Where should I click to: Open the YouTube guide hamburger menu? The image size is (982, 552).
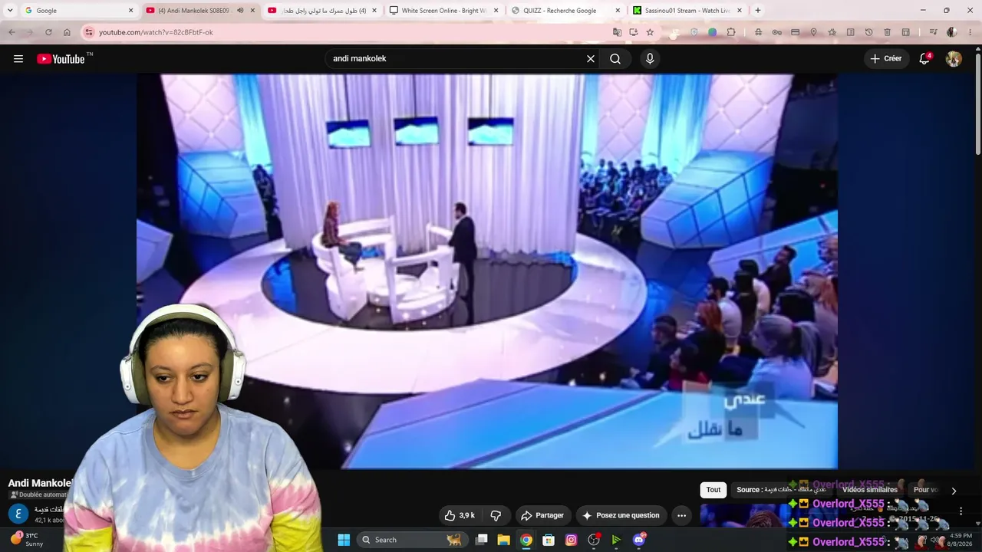point(18,59)
